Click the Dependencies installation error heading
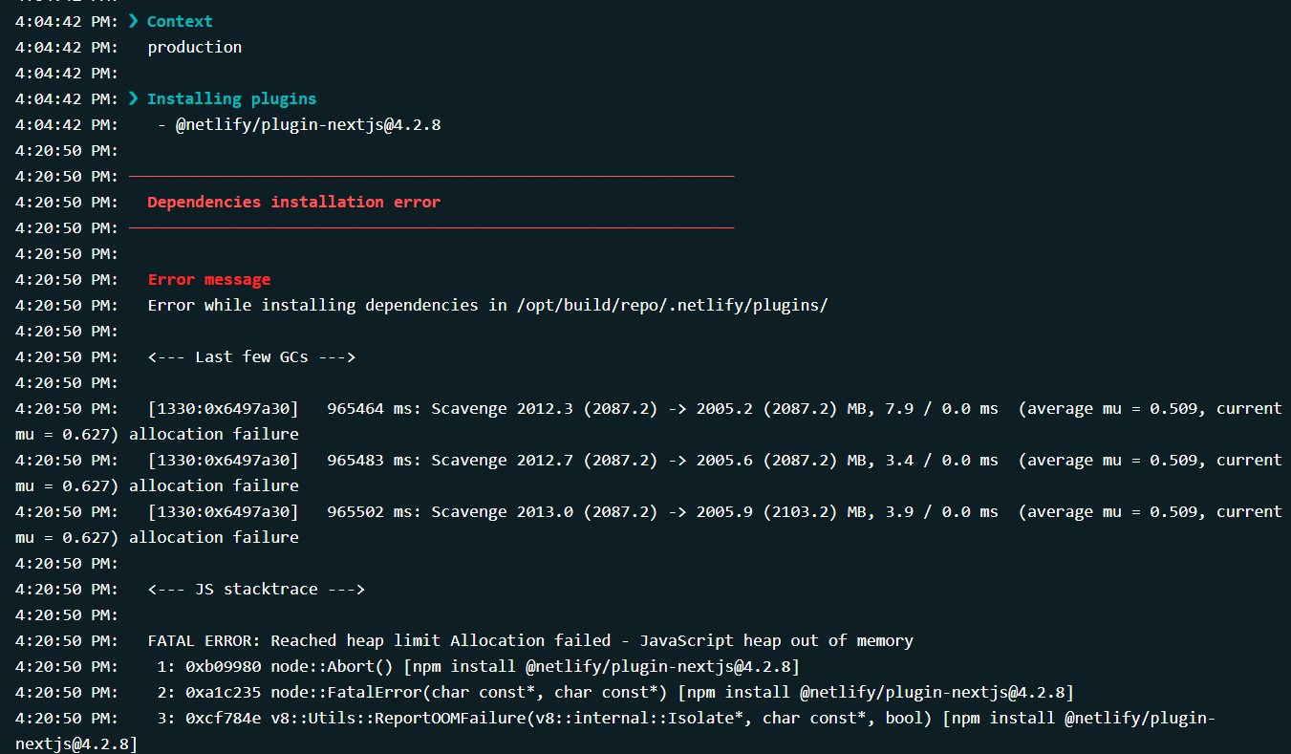This screenshot has width=1291, height=754. [293, 202]
